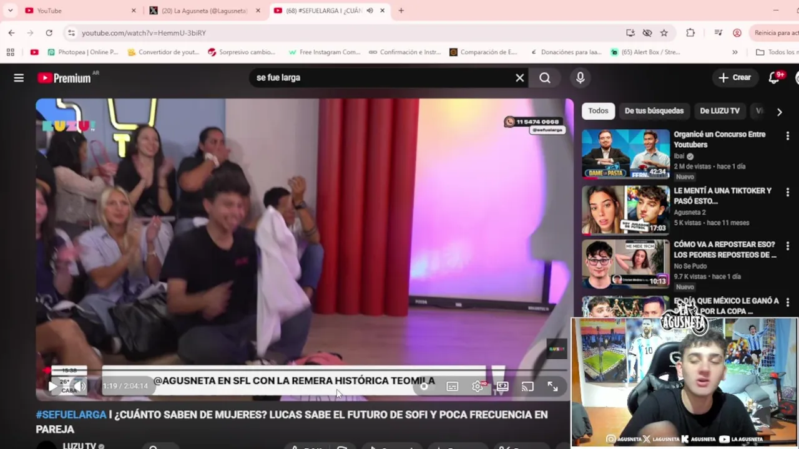
Task: Open CÓMO VA A REPOSTEAR ESO thumbnail
Action: [625, 264]
